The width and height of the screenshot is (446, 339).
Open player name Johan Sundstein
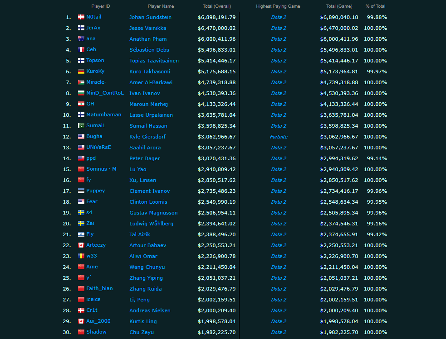point(150,17)
